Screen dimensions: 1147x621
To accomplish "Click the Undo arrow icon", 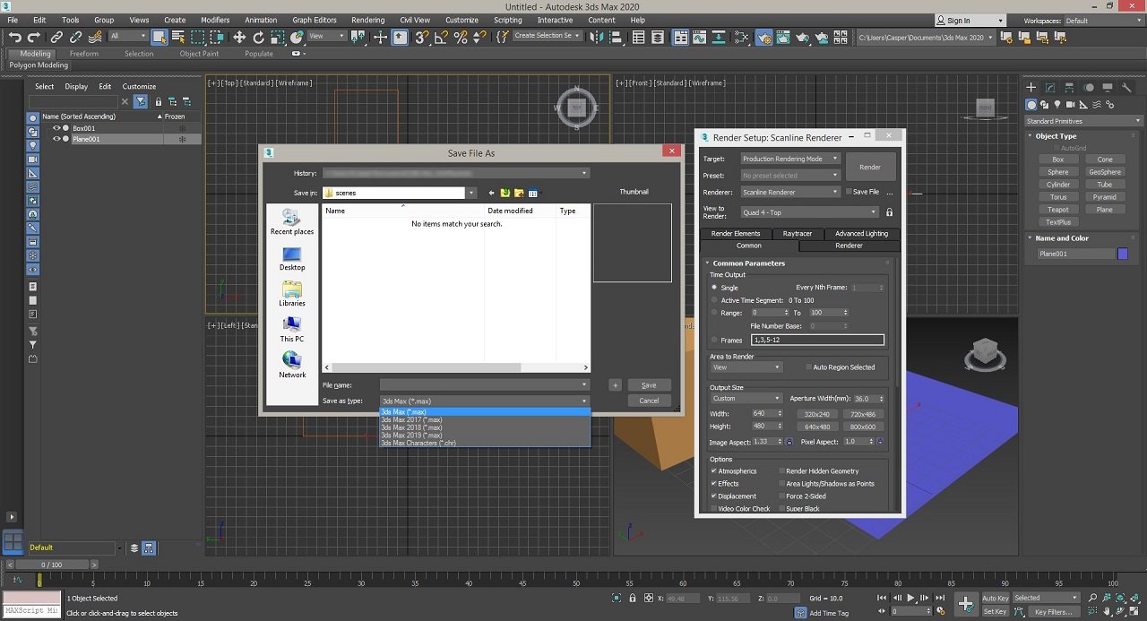I will [14, 37].
